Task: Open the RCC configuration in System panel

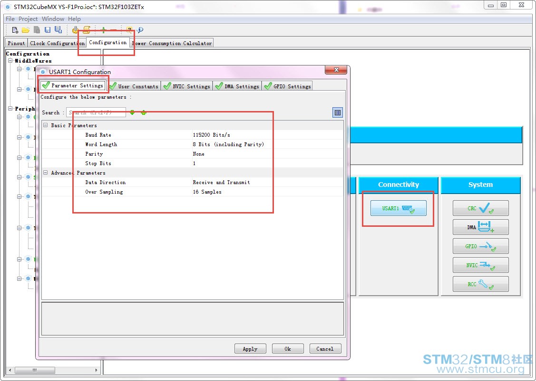Action: tap(481, 284)
